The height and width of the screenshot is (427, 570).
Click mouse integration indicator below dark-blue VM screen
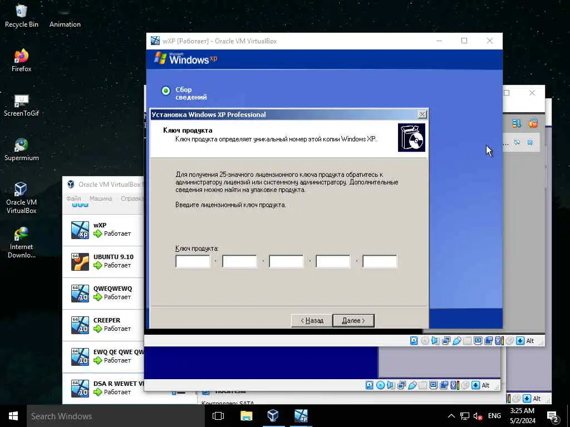pos(465,385)
